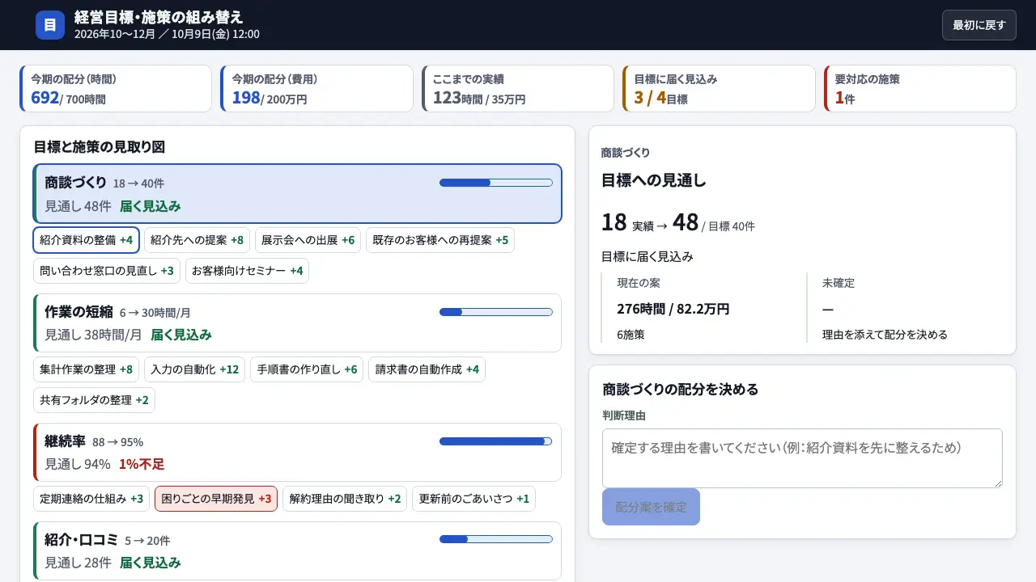
Task: Click the 要対応の施策 summary card
Action: [x=920, y=89]
